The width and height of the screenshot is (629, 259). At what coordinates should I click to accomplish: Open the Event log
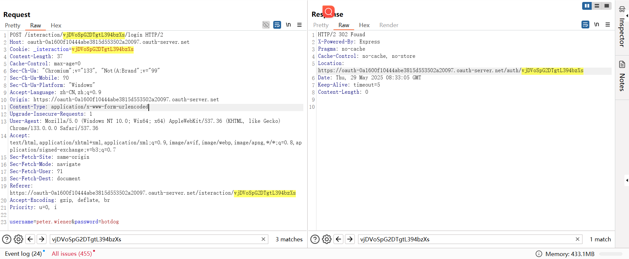click(x=23, y=254)
